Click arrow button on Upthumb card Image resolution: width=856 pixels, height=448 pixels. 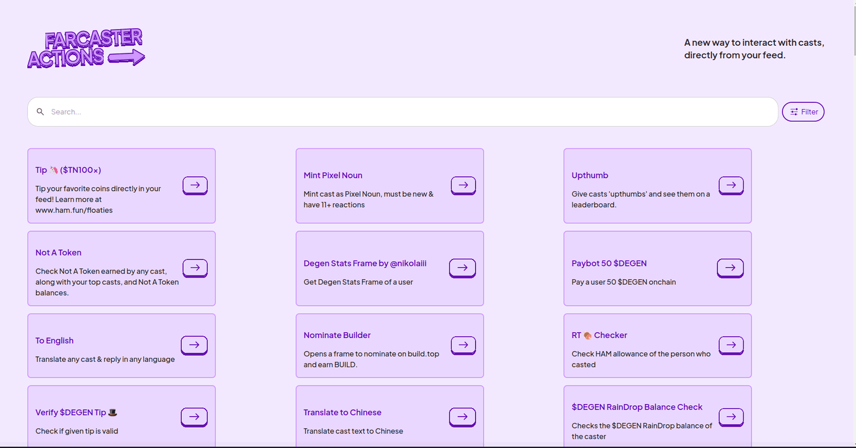(x=731, y=186)
